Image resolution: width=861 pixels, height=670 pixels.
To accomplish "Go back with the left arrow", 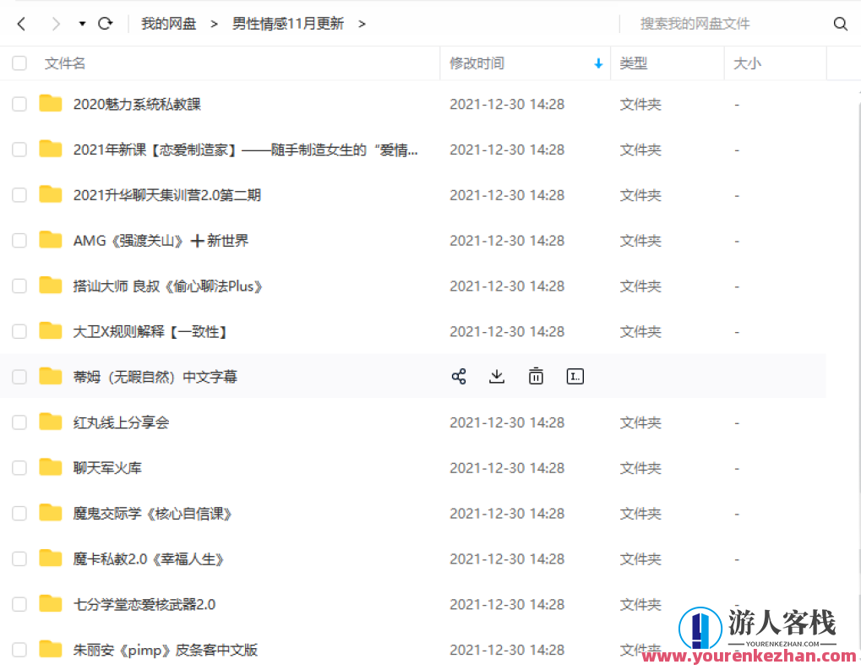I will point(21,24).
